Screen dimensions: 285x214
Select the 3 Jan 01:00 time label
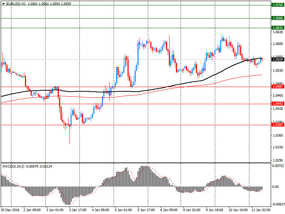(55, 210)
